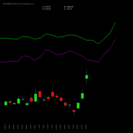Select the 13 Jul date label

coord(35,127)
